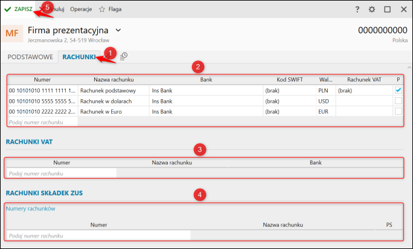Viewport: 413px width, 249px height.
Task: Check primary checkbox for Rachunek w Euro
Action: click(x=398, y=111)
